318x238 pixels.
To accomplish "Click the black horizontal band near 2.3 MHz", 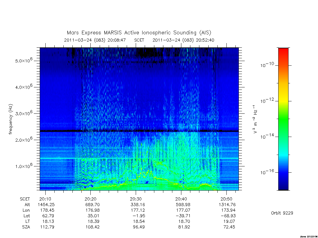I will coord(139,131).
